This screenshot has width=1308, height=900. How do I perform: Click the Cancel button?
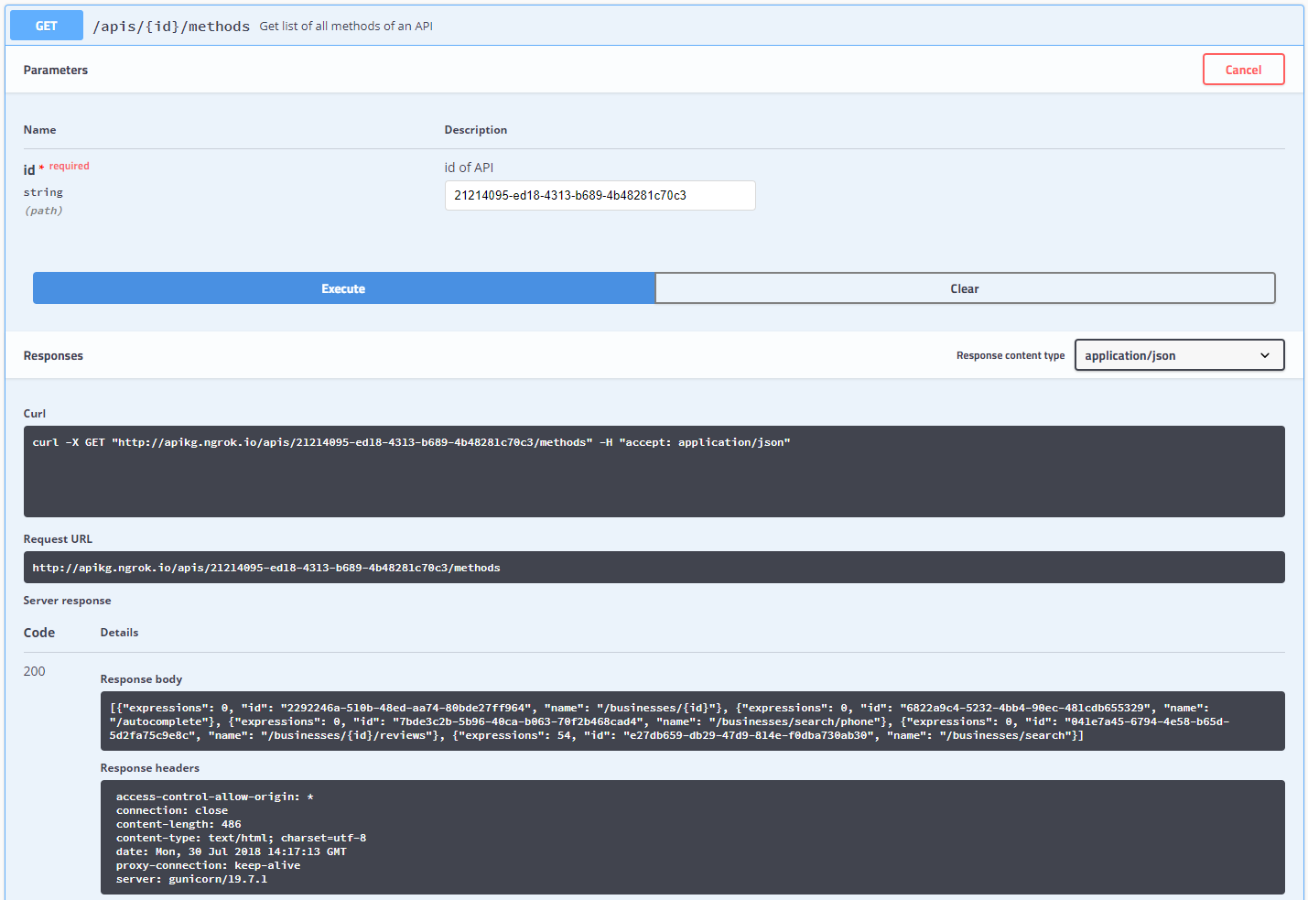[1243, 70]
